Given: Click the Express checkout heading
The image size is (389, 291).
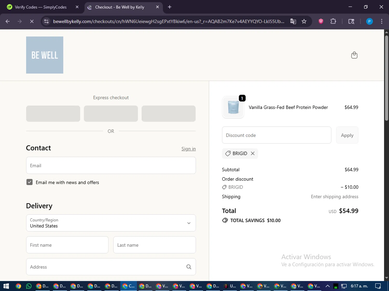Looking at the screenshot, I should pos(111,98).
